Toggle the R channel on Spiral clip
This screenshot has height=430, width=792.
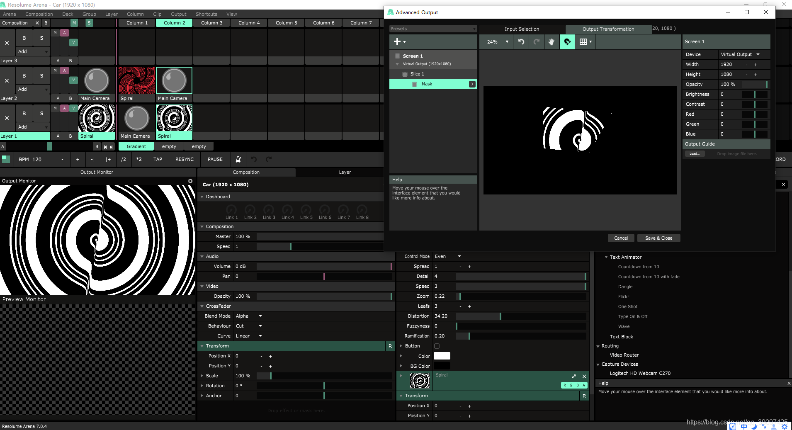(565, 386)
